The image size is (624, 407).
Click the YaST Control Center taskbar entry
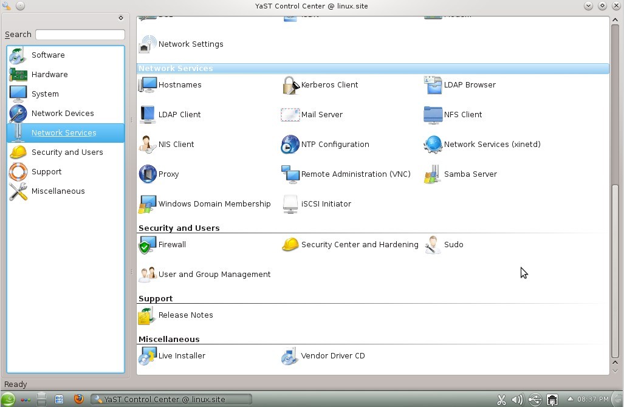click(171, 399)
